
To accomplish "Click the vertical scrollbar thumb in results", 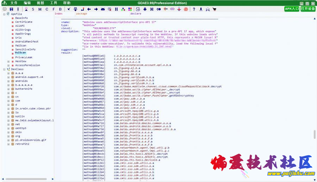I will [315, 135].
